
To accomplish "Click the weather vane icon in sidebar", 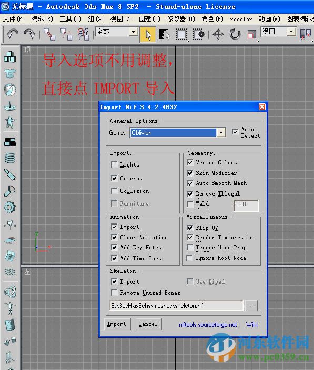I will (x=10, y=223).
